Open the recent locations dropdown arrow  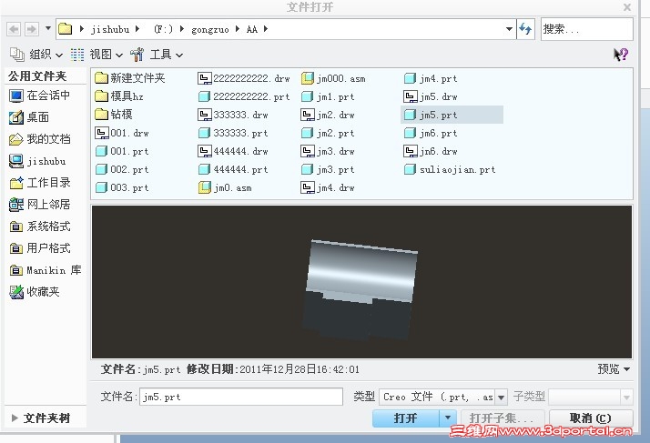(48, 28)
